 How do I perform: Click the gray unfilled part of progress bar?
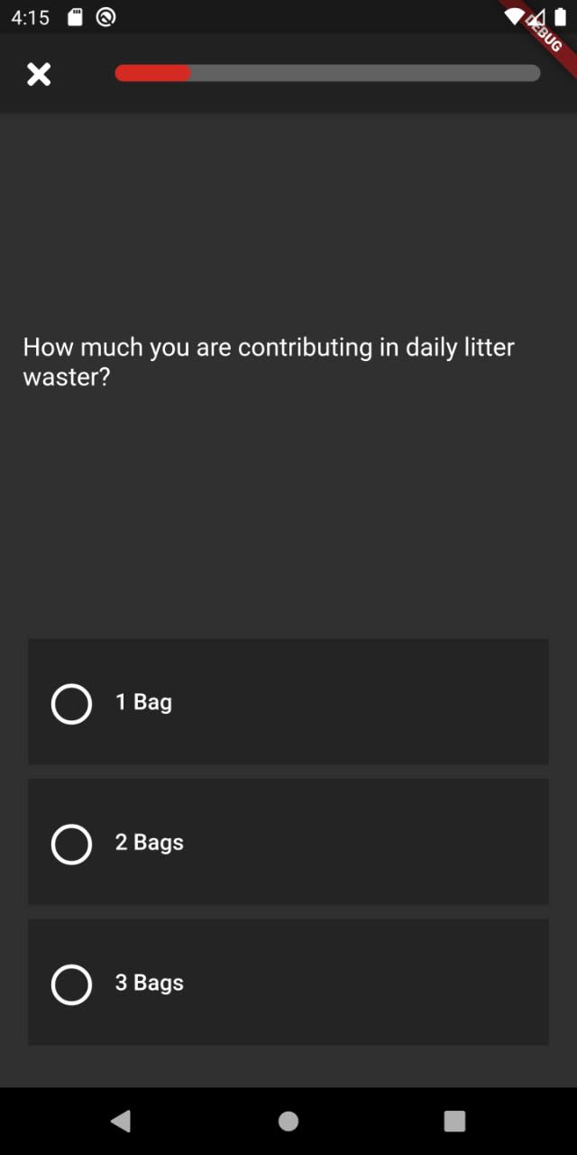[365, 73]
